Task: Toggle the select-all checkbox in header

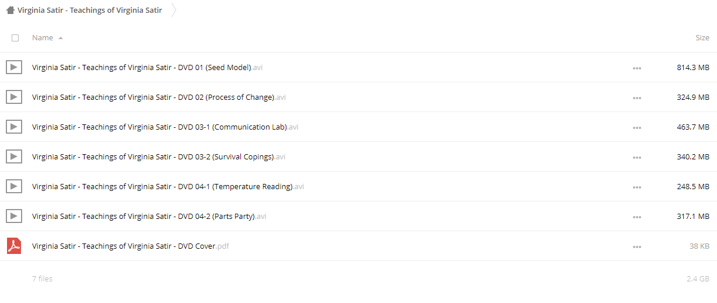Action: (x=15, y=38)
